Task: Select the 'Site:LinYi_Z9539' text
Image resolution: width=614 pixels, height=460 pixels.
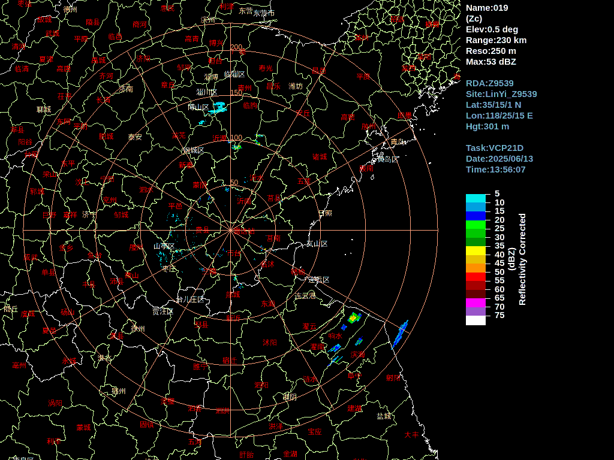Action: pyautogui.click(x=501, y=94)
